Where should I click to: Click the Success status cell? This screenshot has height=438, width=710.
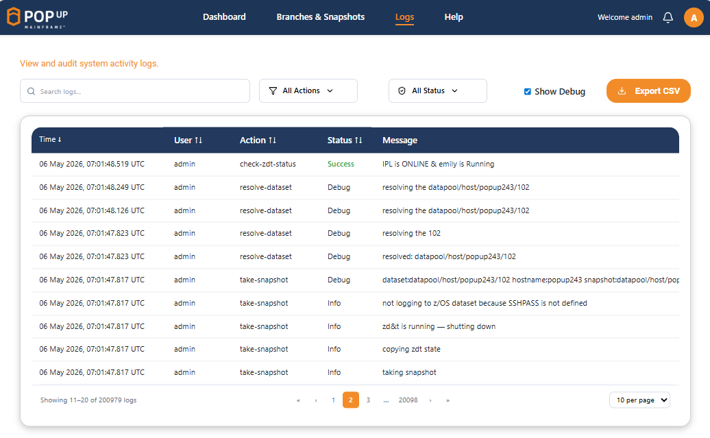[x=341, y=164]
